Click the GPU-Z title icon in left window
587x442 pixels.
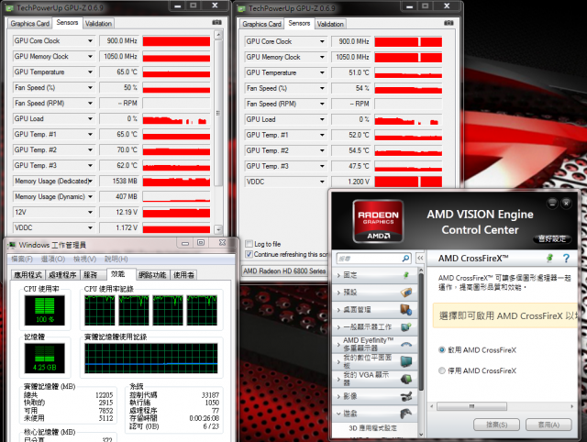point(9,7)
